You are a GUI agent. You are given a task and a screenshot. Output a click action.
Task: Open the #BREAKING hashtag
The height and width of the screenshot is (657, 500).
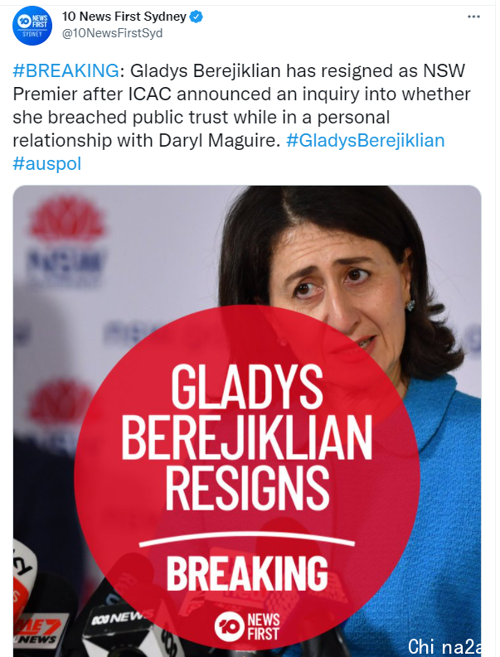(66, 70)
